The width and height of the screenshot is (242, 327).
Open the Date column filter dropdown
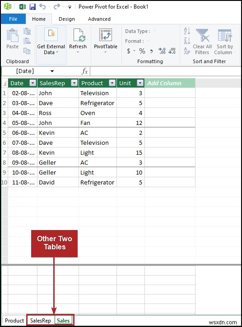pos(33,83)
